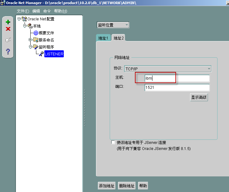
Task: Click the 删除地址 button
Action: tap(127, 186)
